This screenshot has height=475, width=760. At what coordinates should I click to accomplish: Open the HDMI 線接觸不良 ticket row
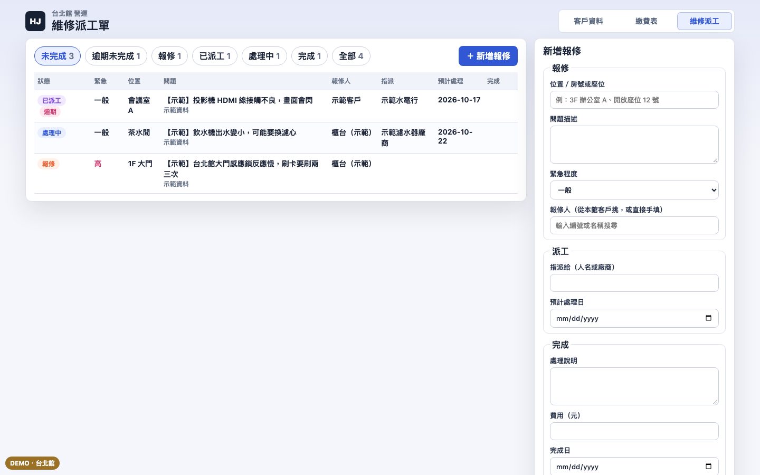pos(276,106)
